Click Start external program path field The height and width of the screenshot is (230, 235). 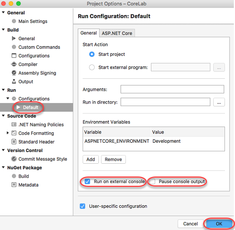[x=181, y=67]
